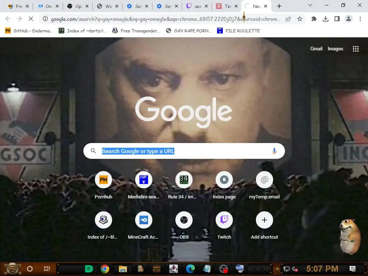The image size is (368, 276).
Task: Click the muted volume tray icon
Action: tap(295, 269)
